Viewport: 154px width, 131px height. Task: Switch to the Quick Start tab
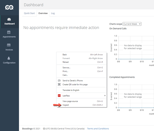(29, 13)
